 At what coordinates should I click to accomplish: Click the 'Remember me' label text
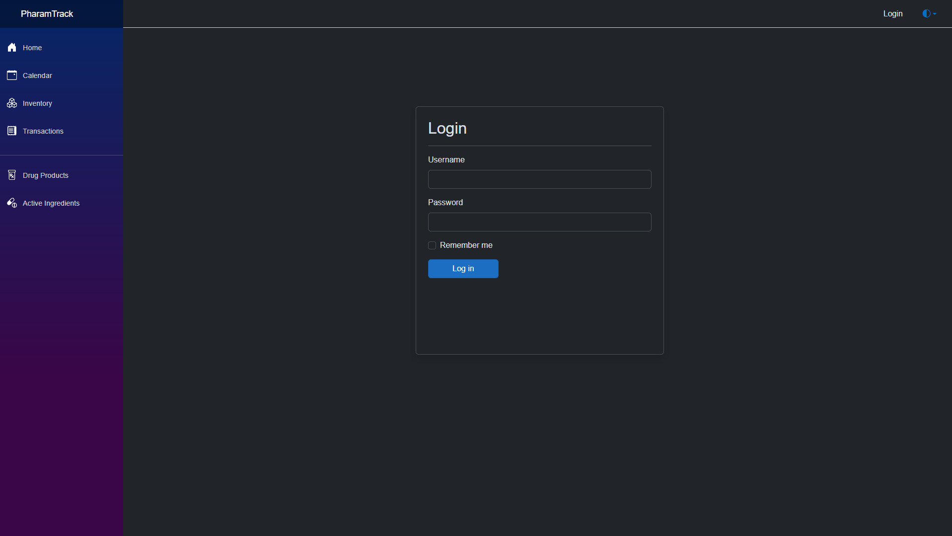click(466, 245)
